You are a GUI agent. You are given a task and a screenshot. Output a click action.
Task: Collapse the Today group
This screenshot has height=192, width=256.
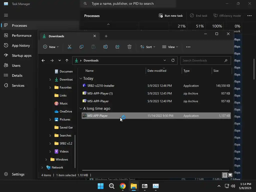(x=81, y=78)
